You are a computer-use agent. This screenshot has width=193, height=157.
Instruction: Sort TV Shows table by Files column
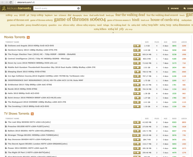157,119
